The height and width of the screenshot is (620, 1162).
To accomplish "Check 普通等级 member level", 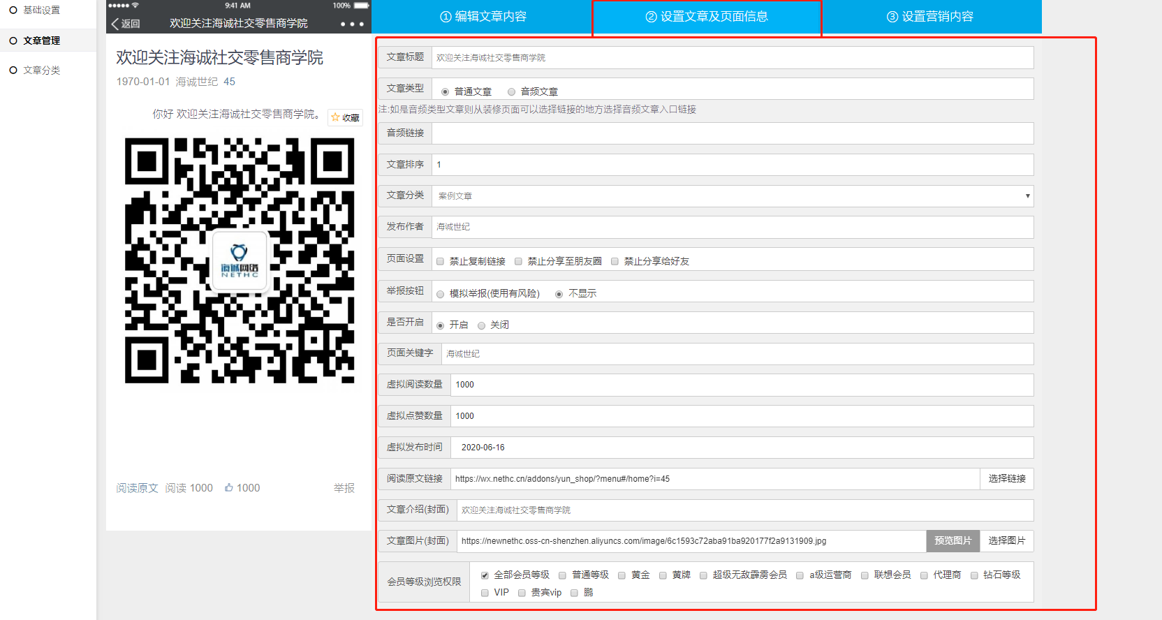I will [x=562, y=575].
